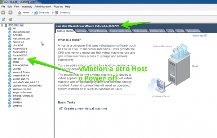Switch to the Permissions tab
This screenshot has height=138, width=217.
pos(193,31)
